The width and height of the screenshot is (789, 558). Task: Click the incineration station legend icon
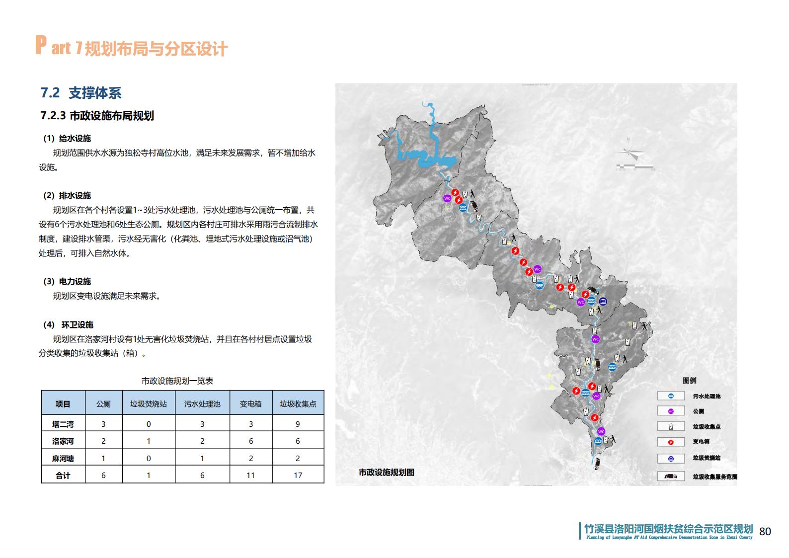[x=670, y=459]
